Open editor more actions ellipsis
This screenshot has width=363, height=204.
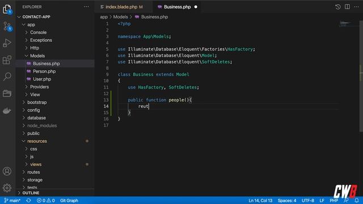357,7
